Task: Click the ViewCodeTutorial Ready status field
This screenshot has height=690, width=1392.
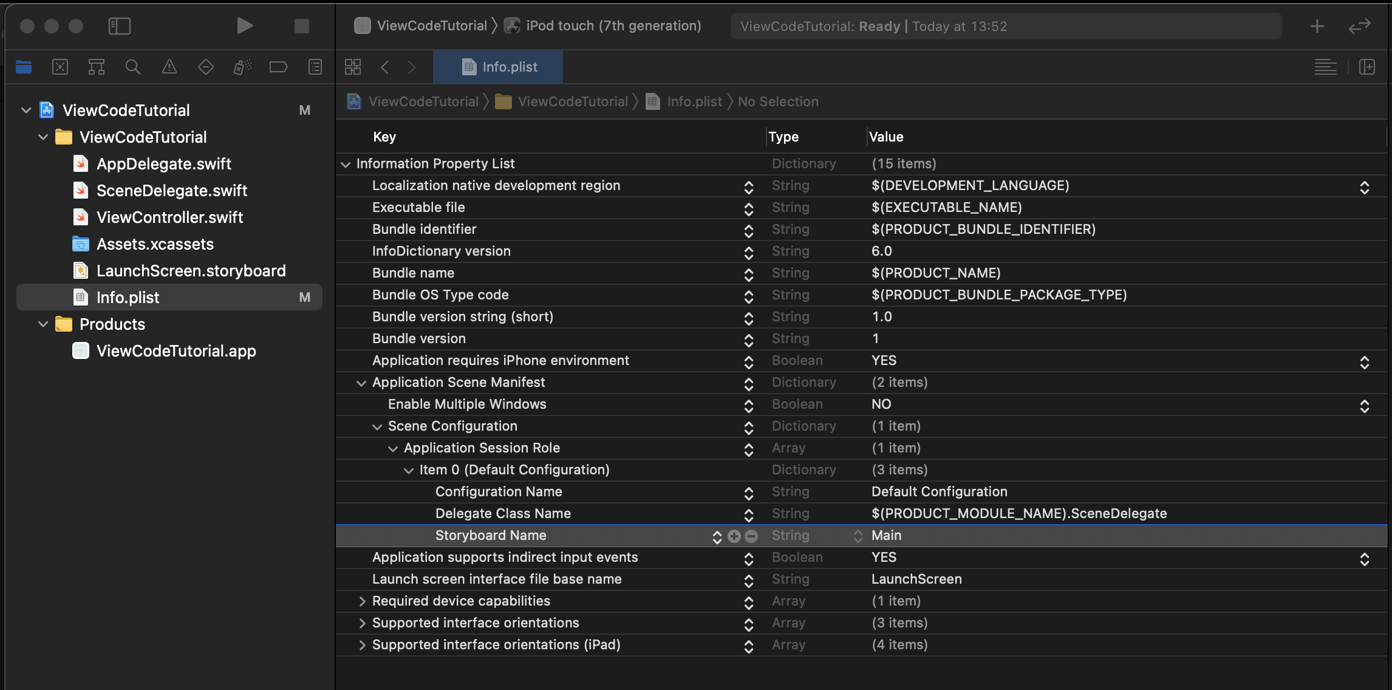Action: pyautogui.click(x=1006, y=26)
